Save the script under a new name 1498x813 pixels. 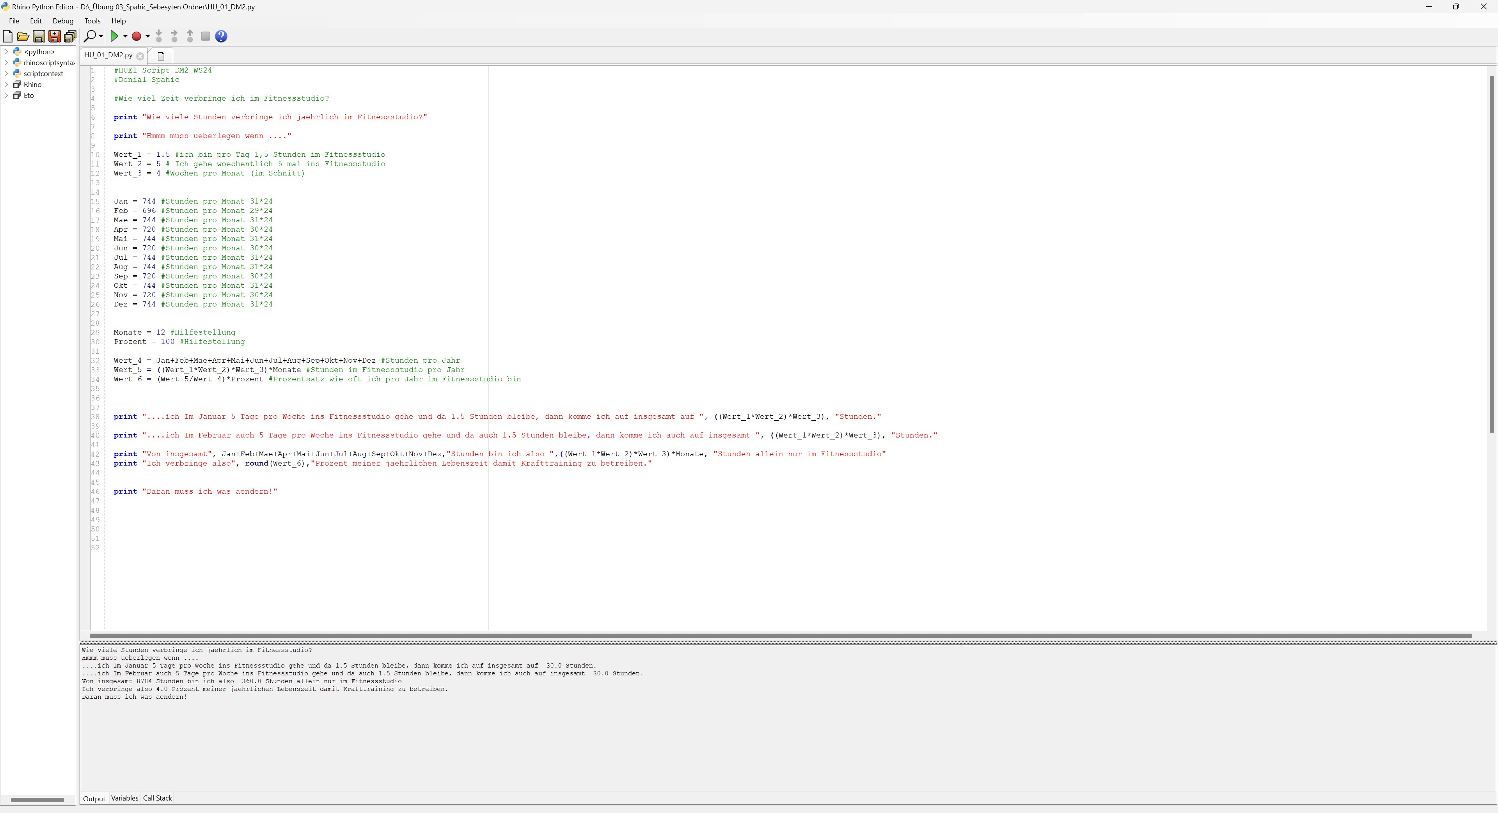tap(54, 36)
